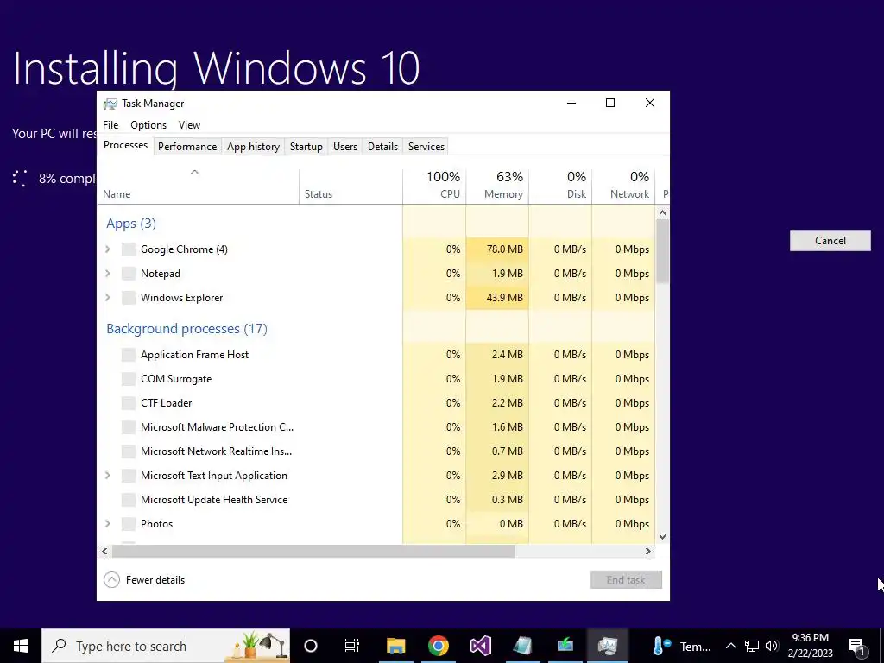The width and height of the screenshot is (884, 663).
Task: Select the Microsoft Malware Protection row
Action: [376, 427]
